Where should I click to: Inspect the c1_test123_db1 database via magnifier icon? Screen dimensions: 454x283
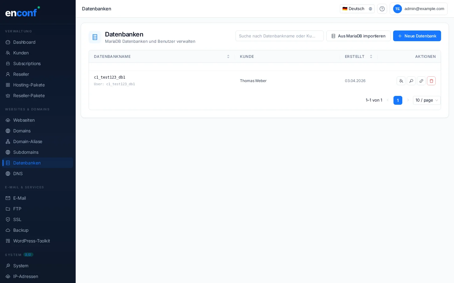411,81
